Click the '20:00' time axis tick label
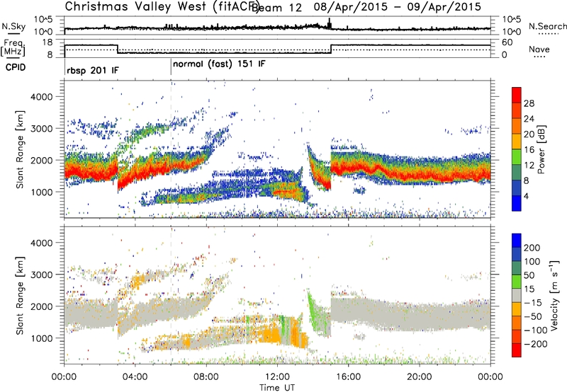This screenshot has height=392, width=567. coord(419,376)
